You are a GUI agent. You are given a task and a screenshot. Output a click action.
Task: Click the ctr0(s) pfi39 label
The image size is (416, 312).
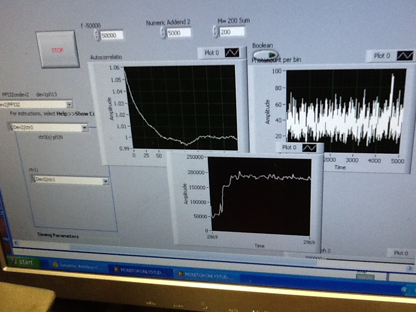click(50, 137)
